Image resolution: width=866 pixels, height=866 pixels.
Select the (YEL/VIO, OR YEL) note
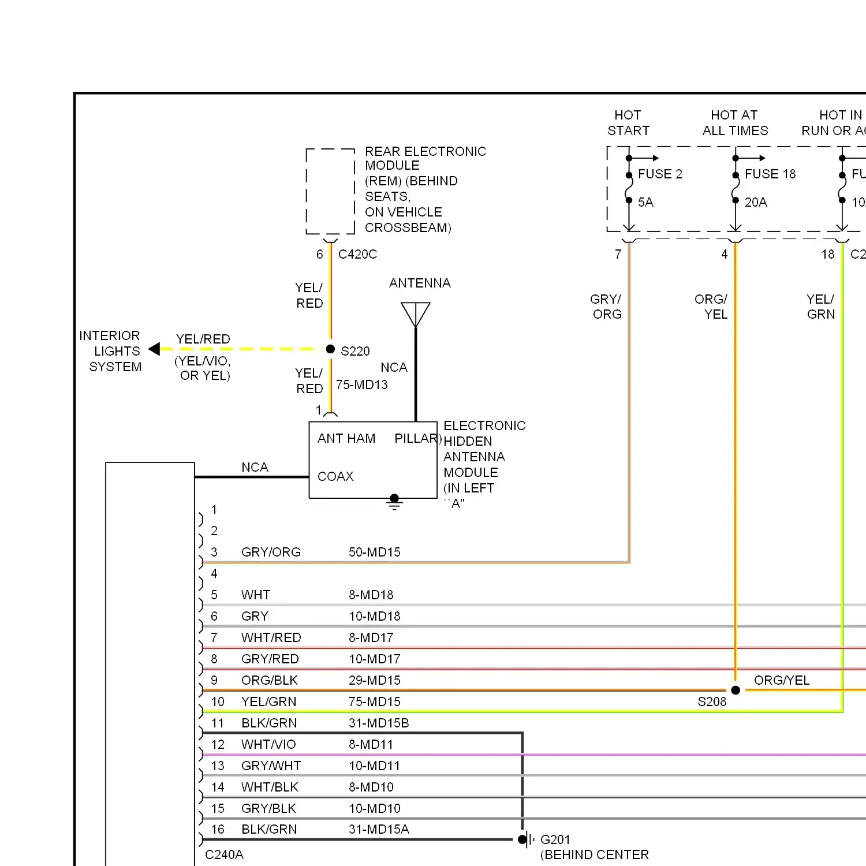[203, 368]
